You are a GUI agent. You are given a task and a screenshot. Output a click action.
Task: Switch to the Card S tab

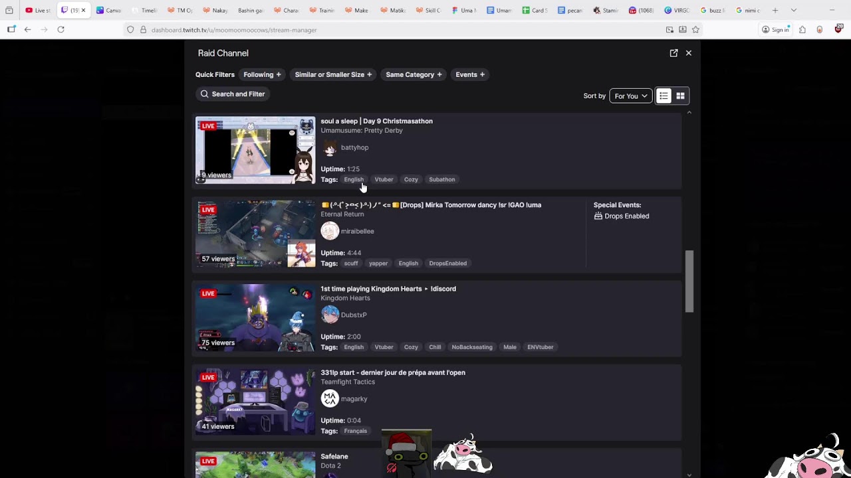[x=535, y=11]
